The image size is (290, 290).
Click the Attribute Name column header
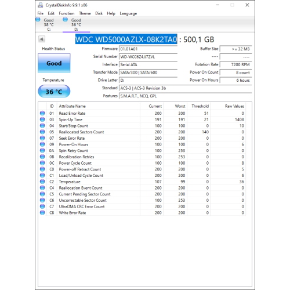coord(99,106)
